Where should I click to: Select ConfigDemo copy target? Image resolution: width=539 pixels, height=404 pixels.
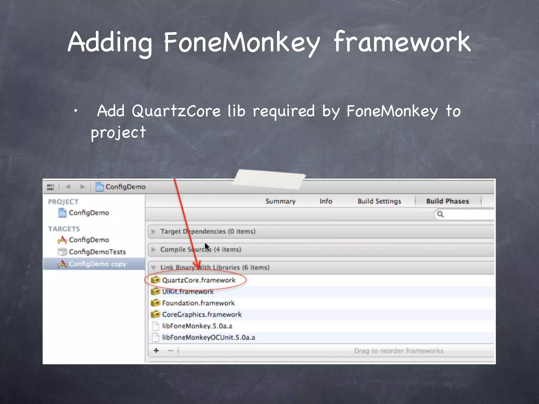tap(97, 264)
